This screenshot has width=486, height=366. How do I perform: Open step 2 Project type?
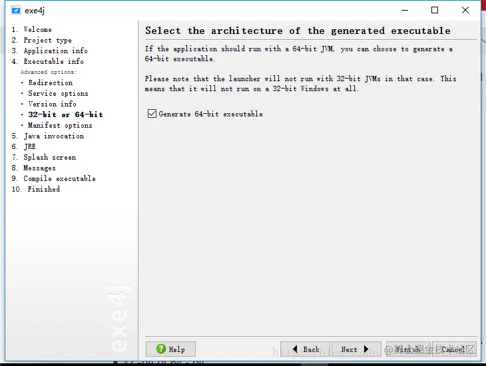(x=41, y=40)
